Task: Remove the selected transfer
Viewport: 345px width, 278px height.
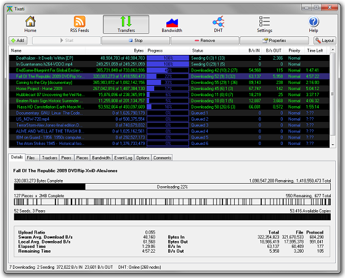Action: pos(205,41)
